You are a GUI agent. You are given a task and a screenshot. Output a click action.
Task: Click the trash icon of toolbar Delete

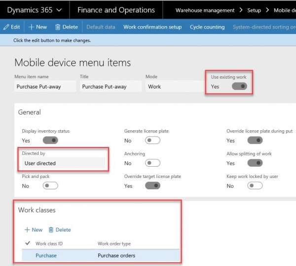click(x=58, y=27)
